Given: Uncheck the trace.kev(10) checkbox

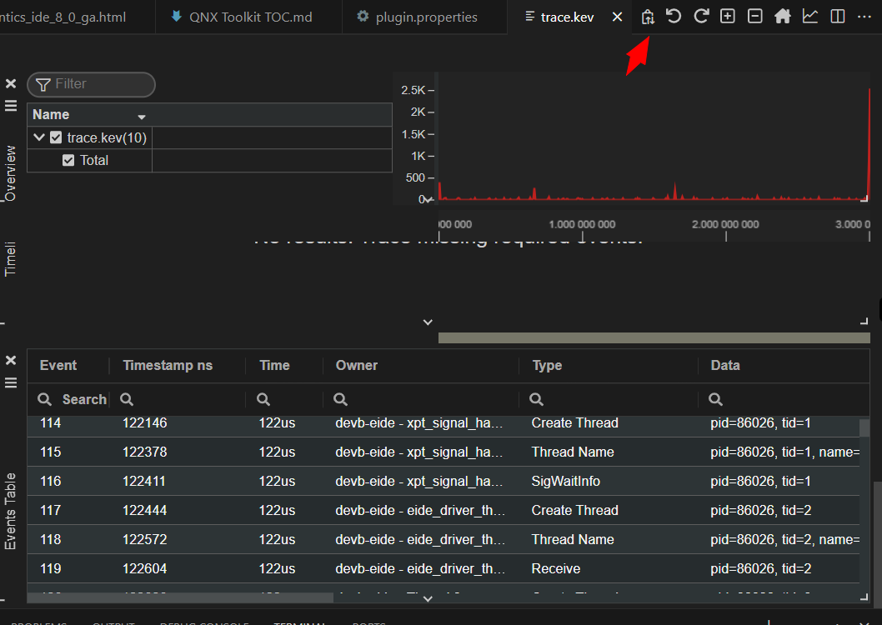Looking at the screenshot, I should point(56,137).
